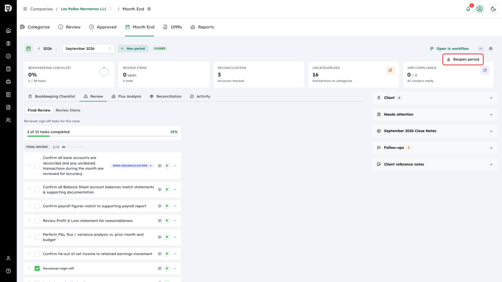Open Uncategorized transactions external link icon
502x282 pixels.
pos(390,70)
